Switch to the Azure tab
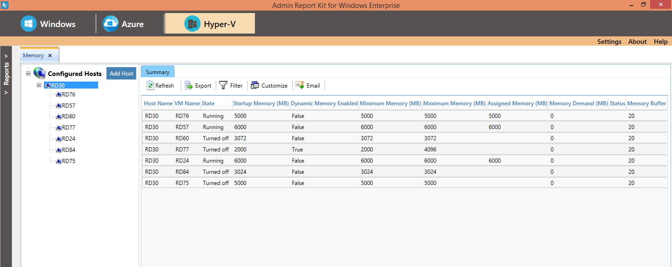 coord(124,24)
